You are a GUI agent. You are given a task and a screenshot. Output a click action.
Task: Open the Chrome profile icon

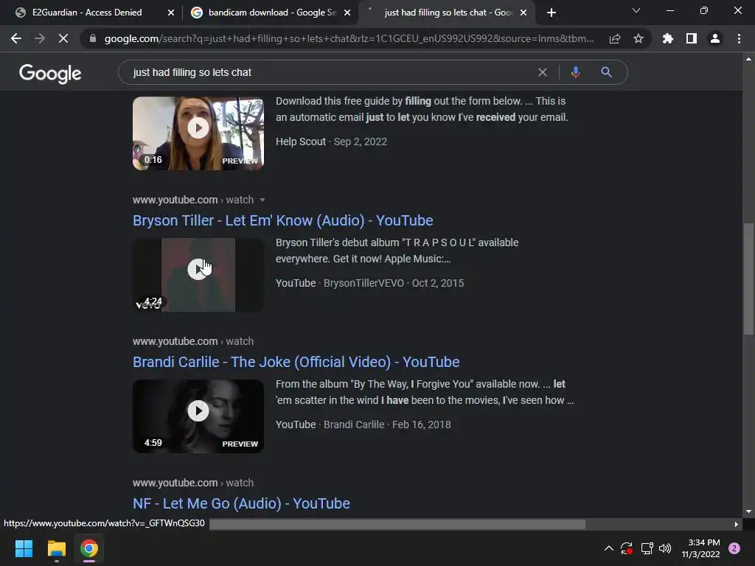click(x=715, y=38)
